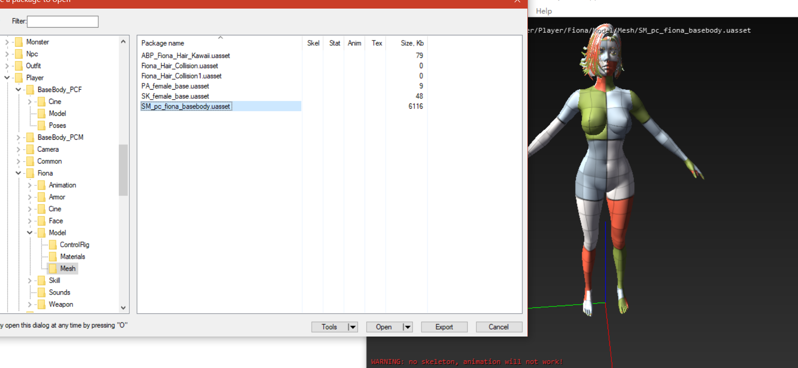Click the BaseBody_PCM folder icon
The image size is (798, 368).
[x=31, y=137]
